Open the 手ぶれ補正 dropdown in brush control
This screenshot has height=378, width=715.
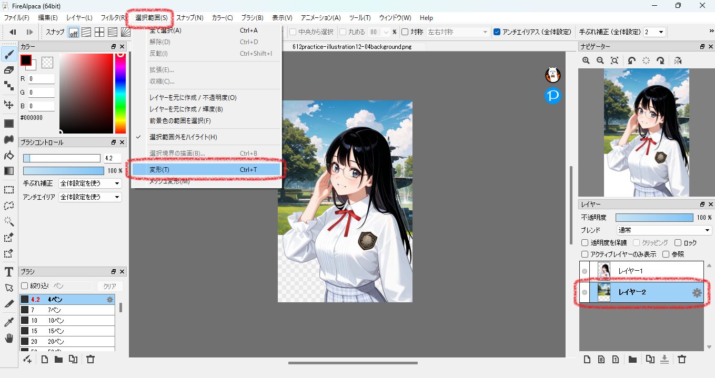pyautogui.click(x=90, y=183)
